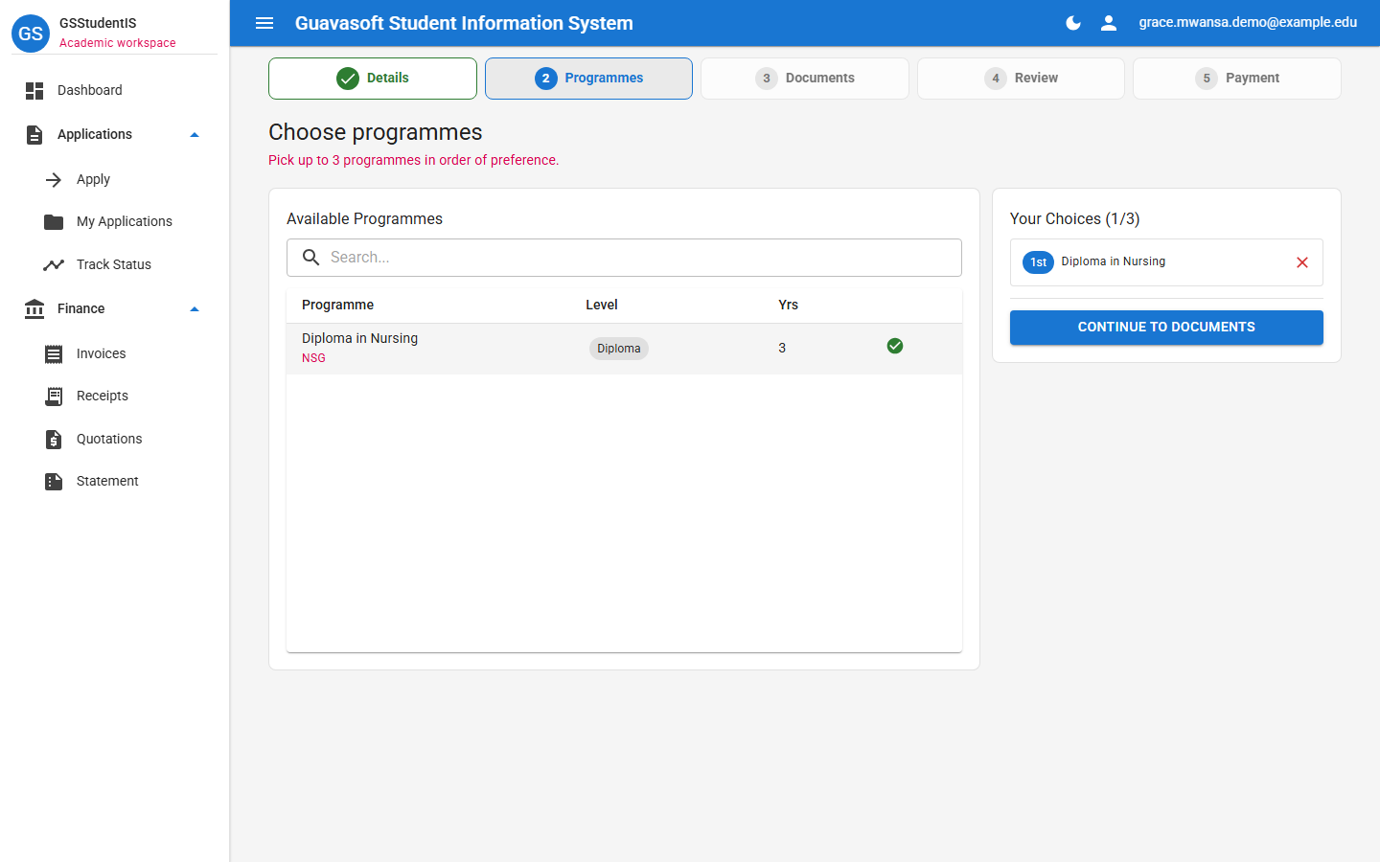Select the Payment step tab
The height and width of the screenshot is (862, 1380).
[1237, 79]
